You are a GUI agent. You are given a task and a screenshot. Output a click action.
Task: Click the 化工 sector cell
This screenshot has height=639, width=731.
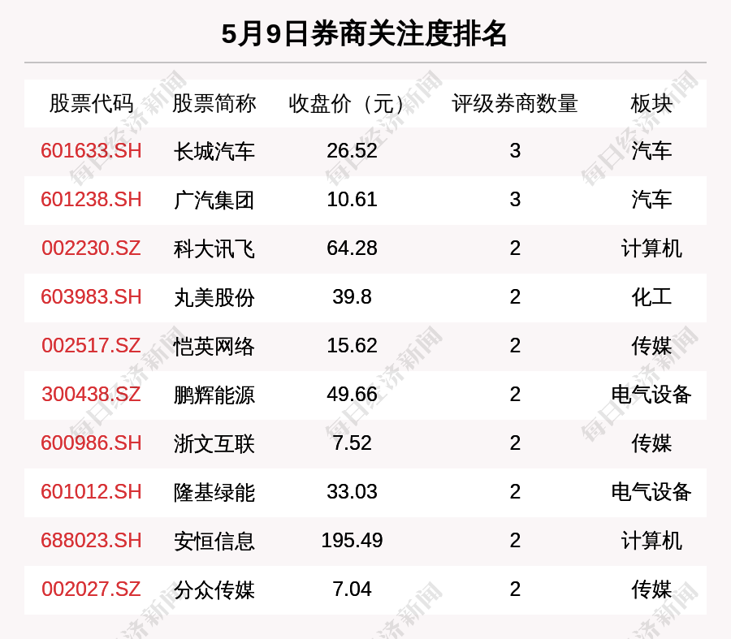651,297
